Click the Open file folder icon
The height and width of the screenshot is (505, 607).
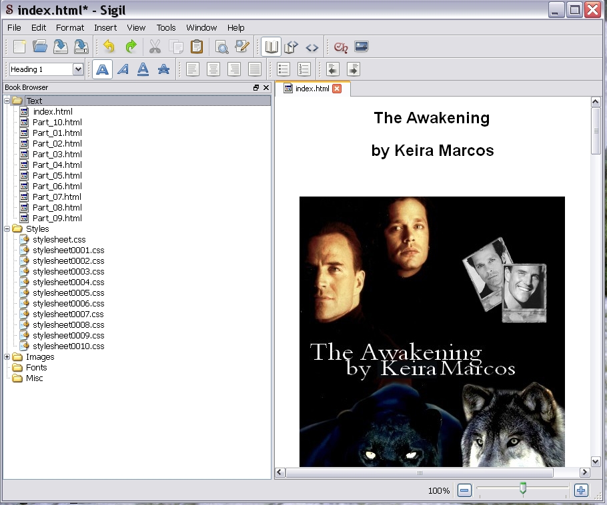[40, 47]
